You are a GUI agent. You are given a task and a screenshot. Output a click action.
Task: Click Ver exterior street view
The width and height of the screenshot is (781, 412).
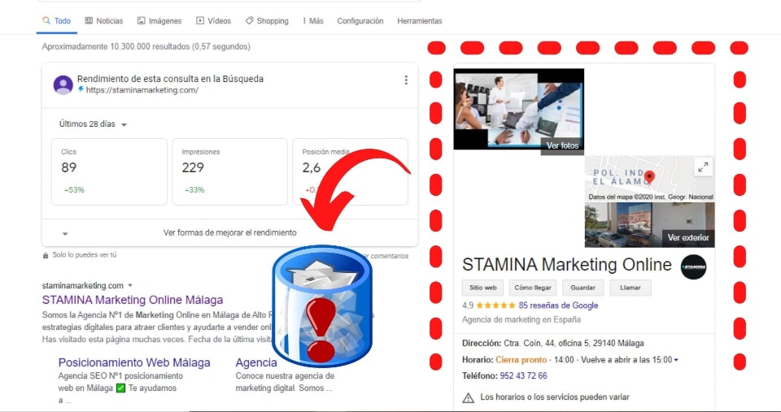[x=688, y=238]
